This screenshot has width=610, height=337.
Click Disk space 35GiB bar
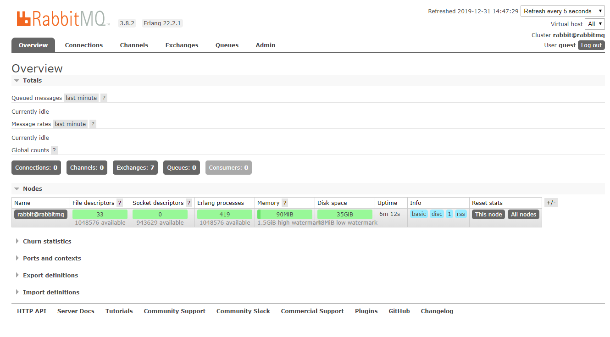coord(345,214)
